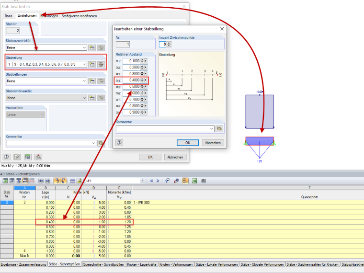Click the info selection icon in the table toolbar
The image size is (364, 273).
point(176,181)
